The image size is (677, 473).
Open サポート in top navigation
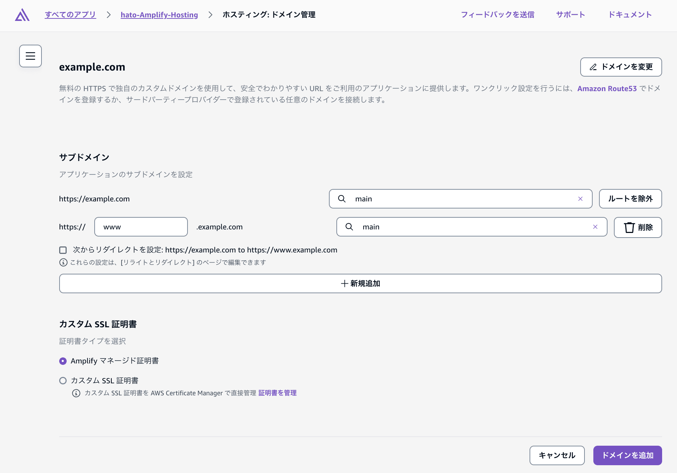click(570, 15)
